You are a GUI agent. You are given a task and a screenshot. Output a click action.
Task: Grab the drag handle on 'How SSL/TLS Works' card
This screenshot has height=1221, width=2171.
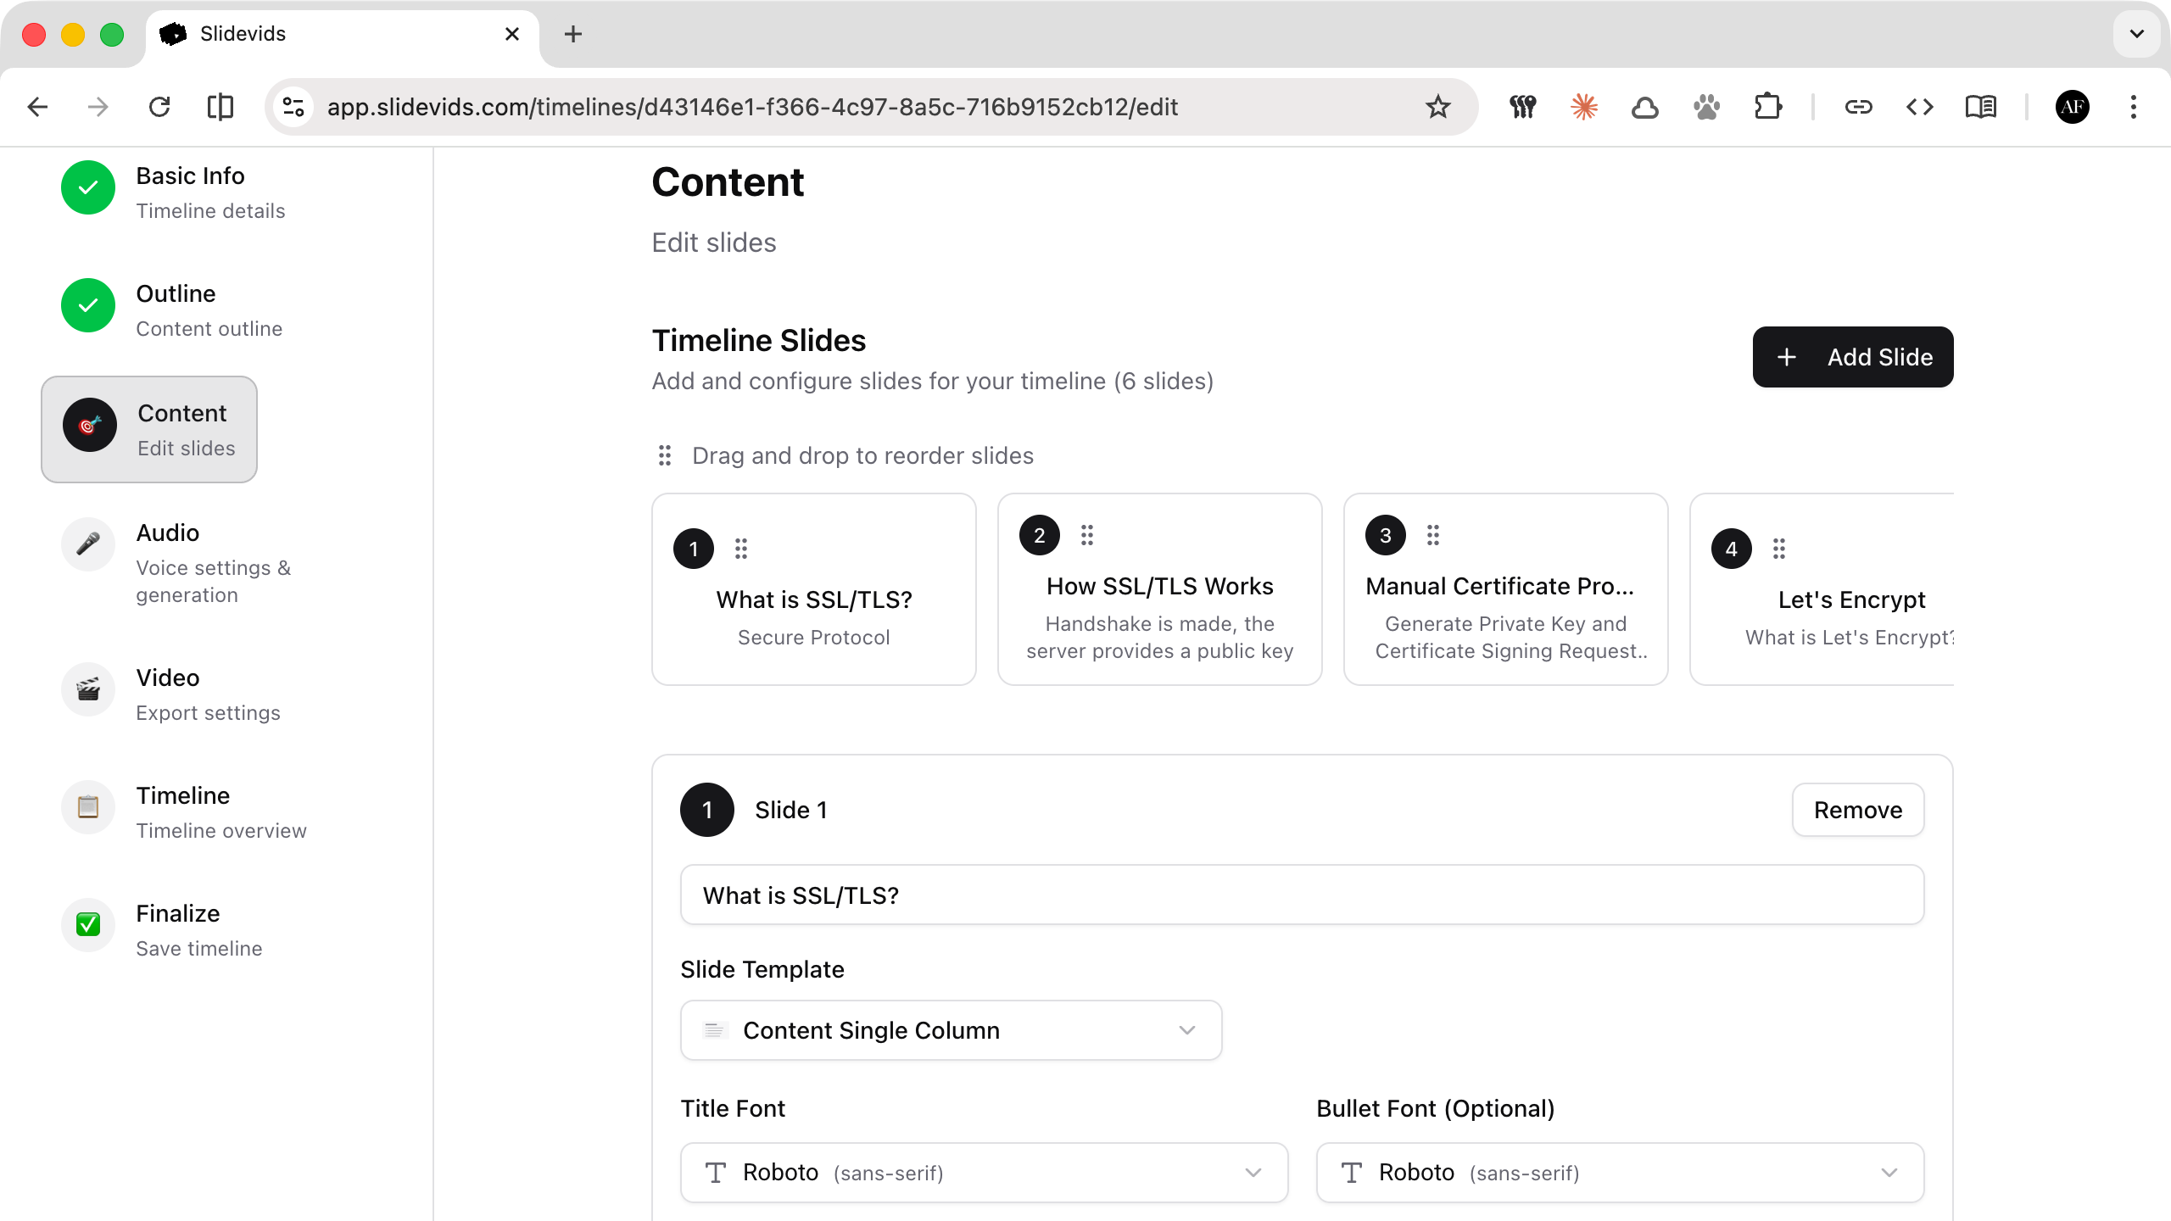coord(1086,534)
